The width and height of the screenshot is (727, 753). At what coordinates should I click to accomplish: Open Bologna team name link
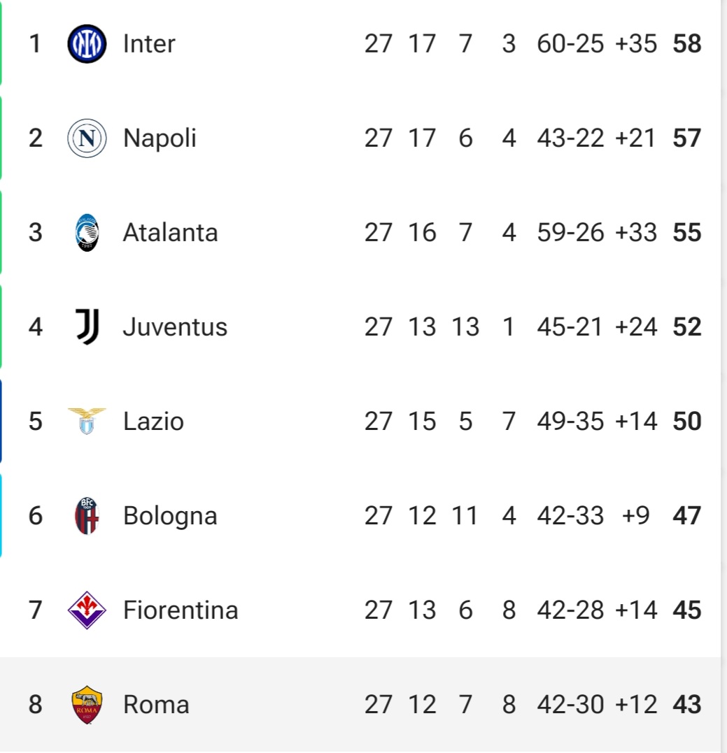tap(170, 516)
